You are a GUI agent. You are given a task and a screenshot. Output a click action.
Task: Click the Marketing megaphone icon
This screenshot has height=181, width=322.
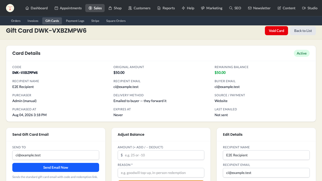203,8
